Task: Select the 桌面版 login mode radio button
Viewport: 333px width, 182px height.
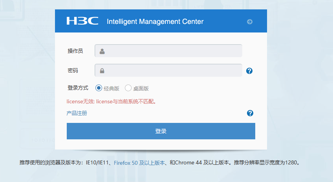Action: click(128, 88)
